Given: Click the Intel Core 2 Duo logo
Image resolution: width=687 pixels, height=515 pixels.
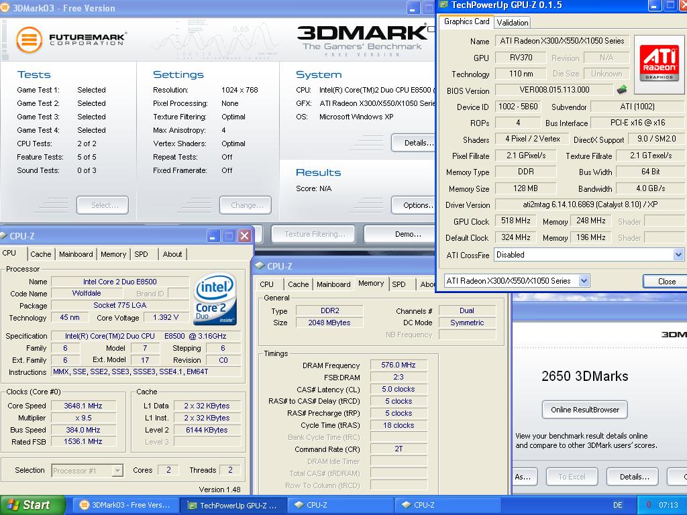Looking at the screenshot, I should point(215,300).
